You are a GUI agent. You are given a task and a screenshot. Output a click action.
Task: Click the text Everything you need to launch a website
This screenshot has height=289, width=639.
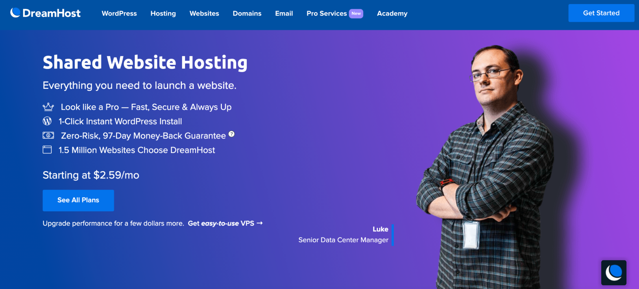139,85
